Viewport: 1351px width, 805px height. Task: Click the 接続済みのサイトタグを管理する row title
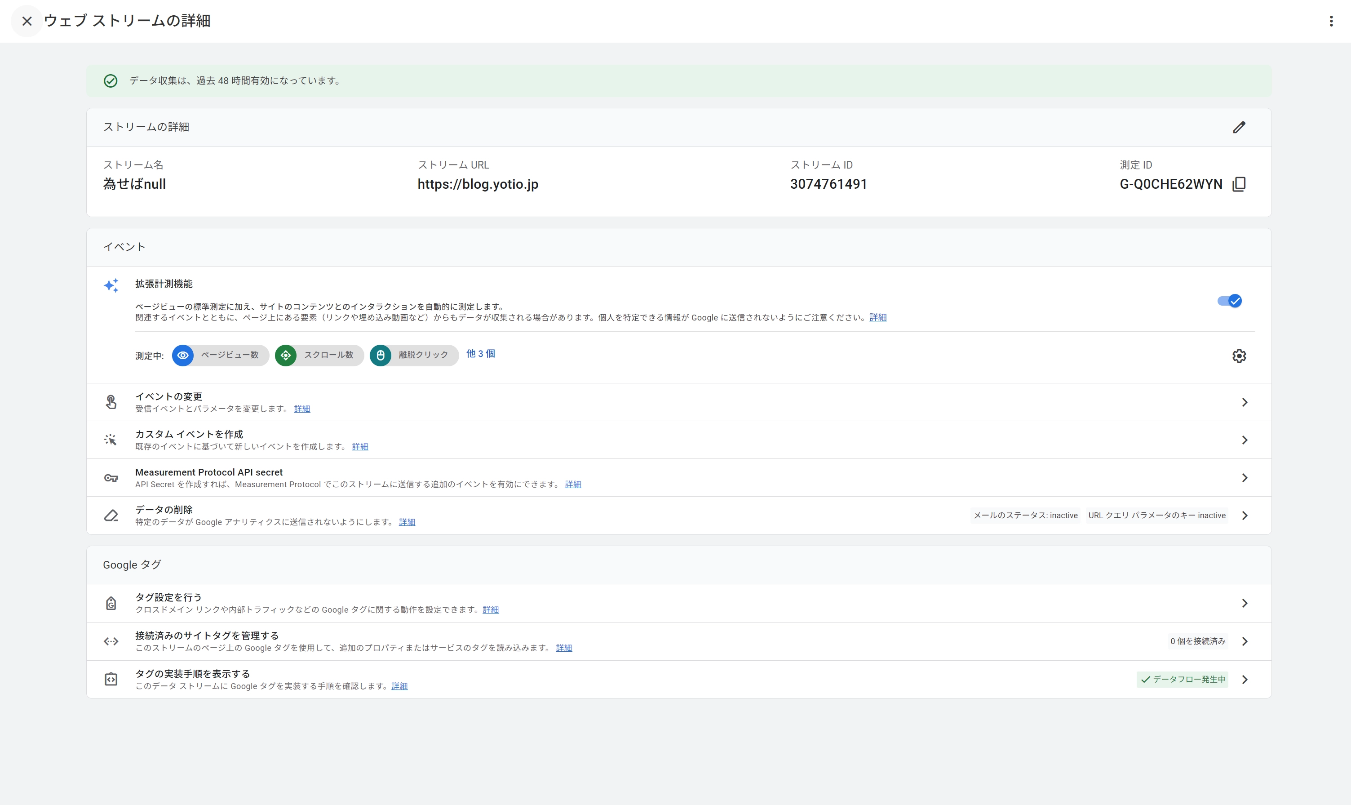207,635
